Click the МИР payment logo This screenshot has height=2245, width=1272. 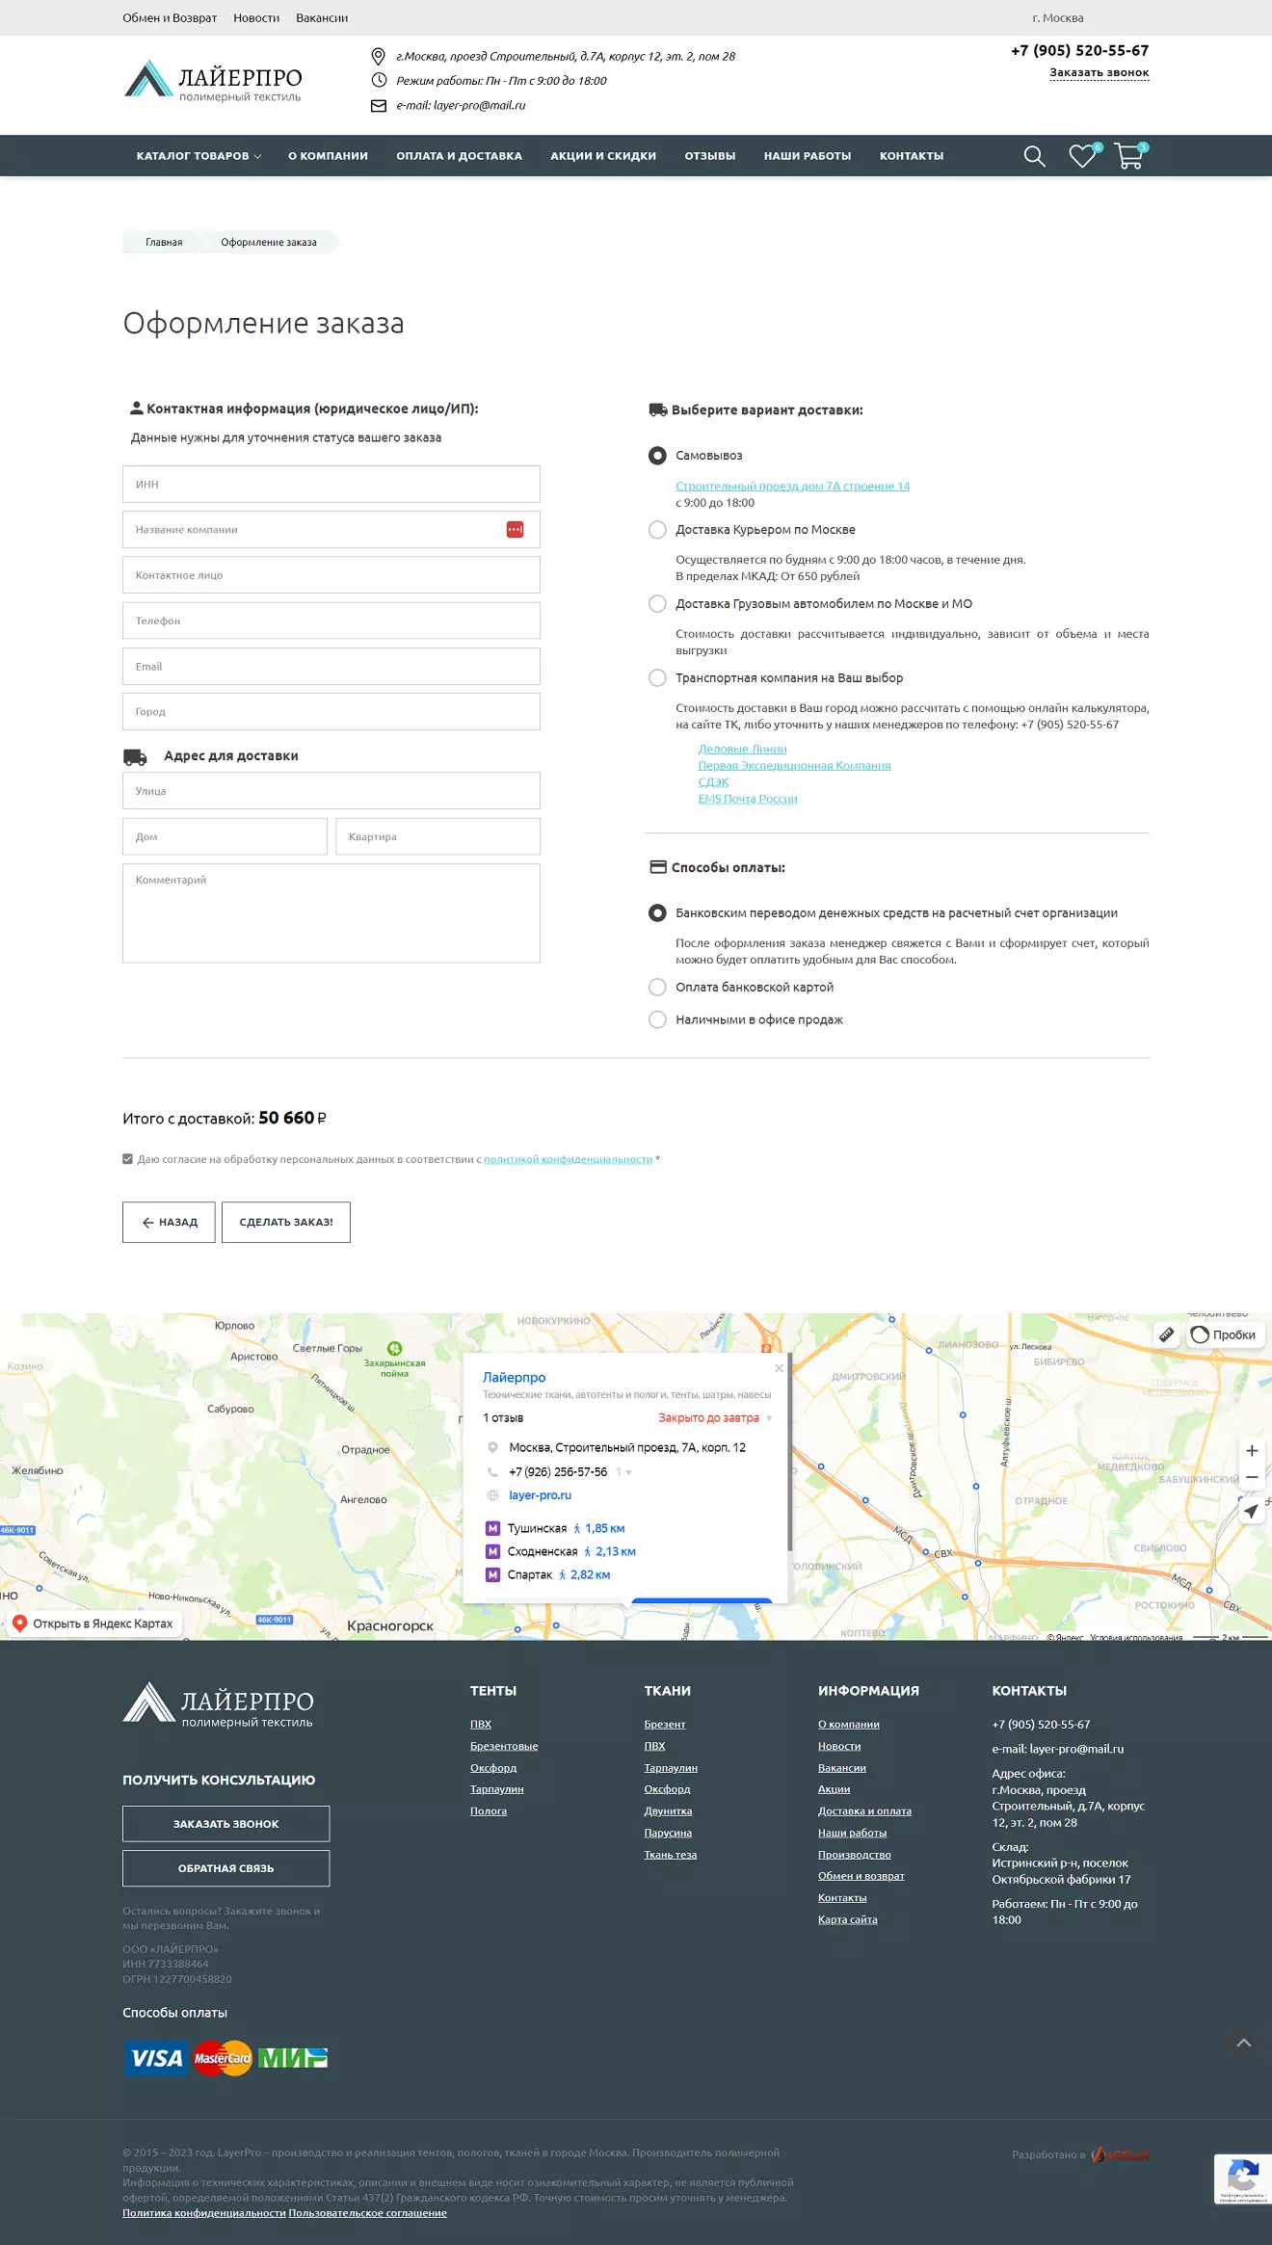(293, 2058)
